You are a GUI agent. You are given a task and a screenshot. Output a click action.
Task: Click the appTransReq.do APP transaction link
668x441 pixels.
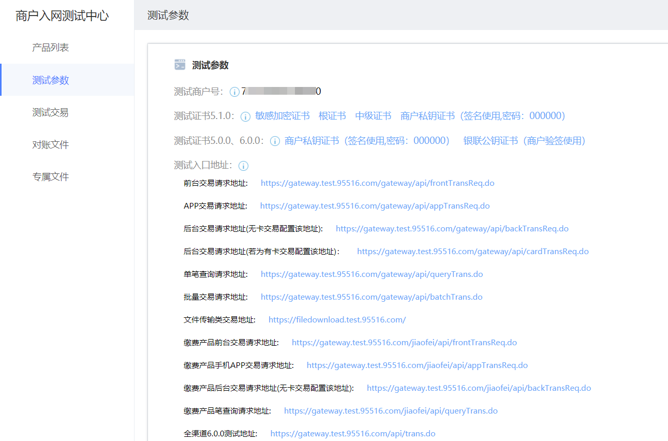pos(374,205)
